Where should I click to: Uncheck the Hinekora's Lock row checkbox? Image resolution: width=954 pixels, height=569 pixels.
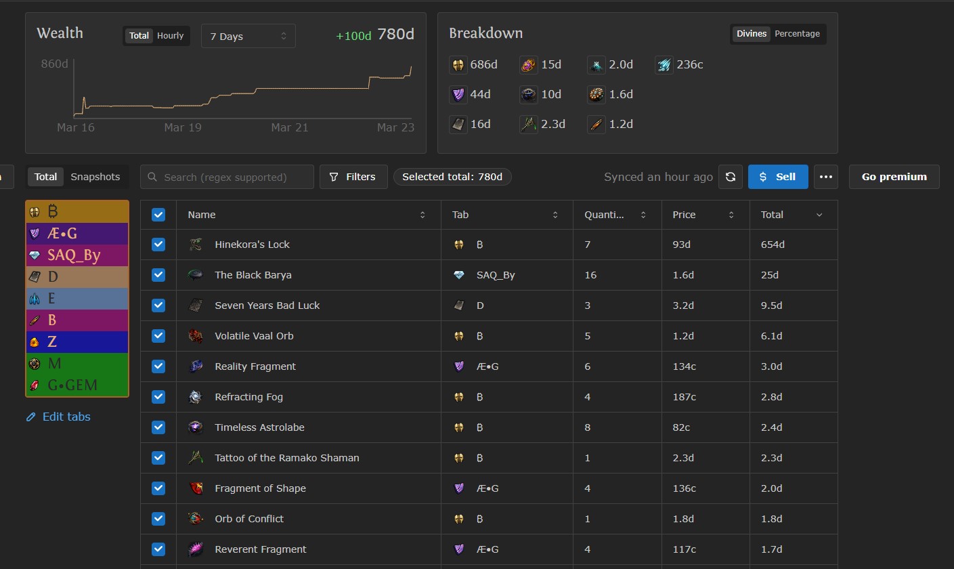pyautogui.click(x=158, y=245)
